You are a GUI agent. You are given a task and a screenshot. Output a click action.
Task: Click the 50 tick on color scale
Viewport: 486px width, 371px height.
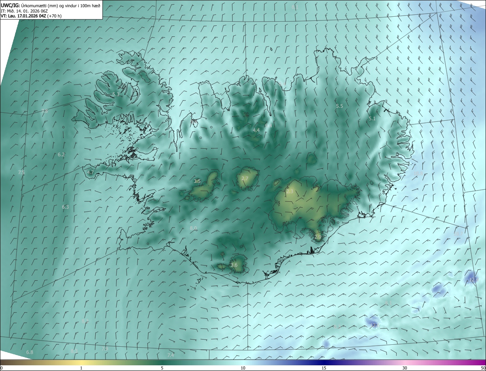point(483,368)
